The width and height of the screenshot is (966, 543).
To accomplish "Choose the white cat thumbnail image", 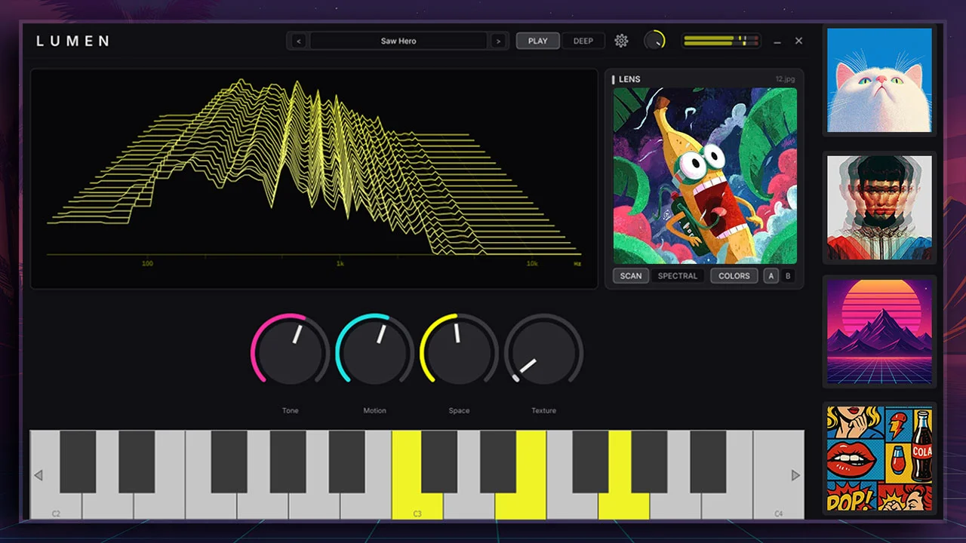I will click(x=880, y=80).
